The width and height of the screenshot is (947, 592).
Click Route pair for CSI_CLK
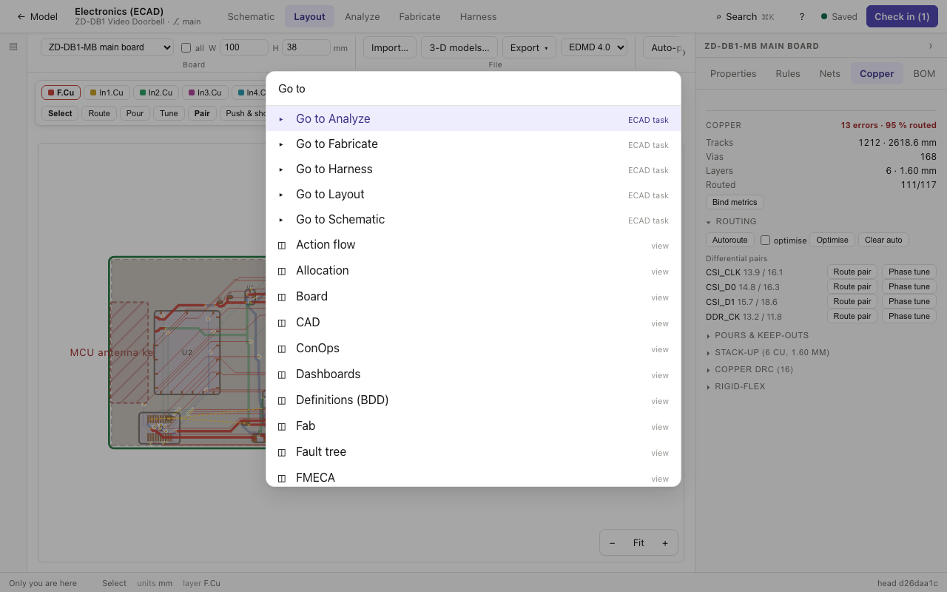852,272
